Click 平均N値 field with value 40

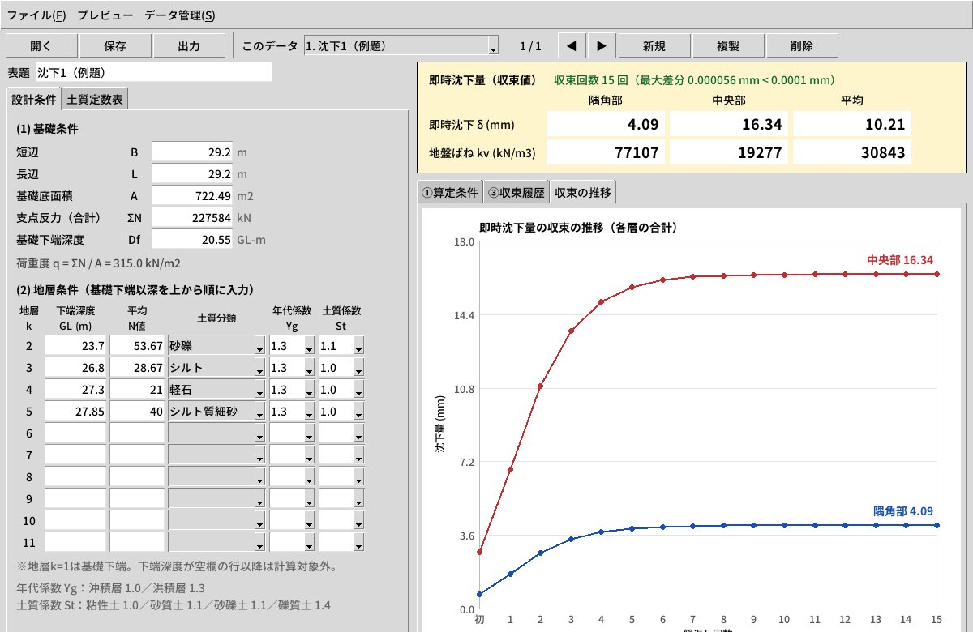(x=137, y=412)
